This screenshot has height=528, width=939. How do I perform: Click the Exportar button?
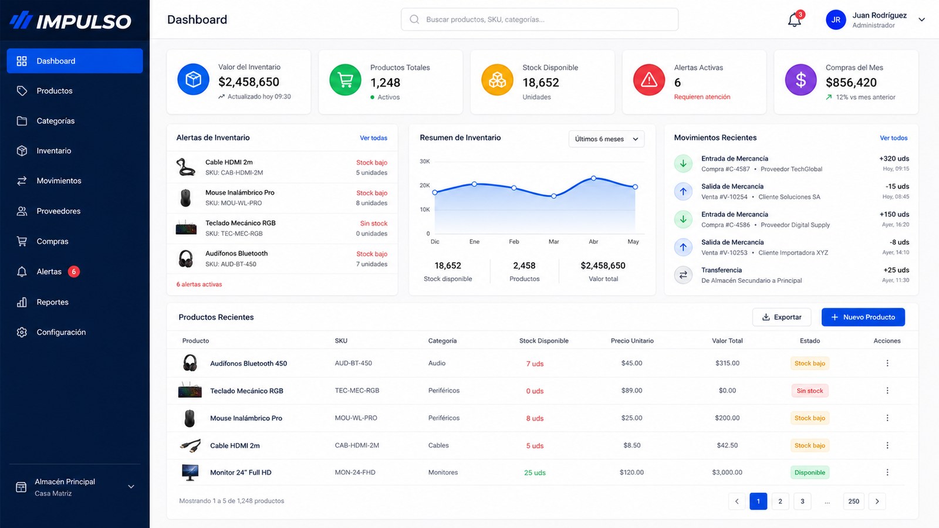pos(782,317)
